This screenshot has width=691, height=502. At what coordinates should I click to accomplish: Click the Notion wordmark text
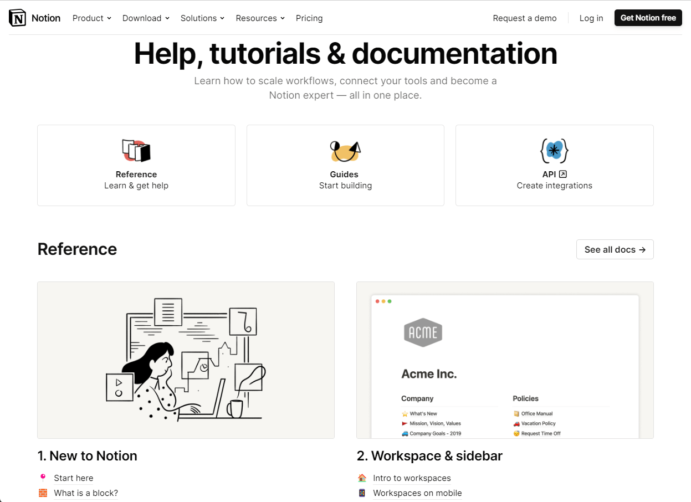click(x=46, y=18)
